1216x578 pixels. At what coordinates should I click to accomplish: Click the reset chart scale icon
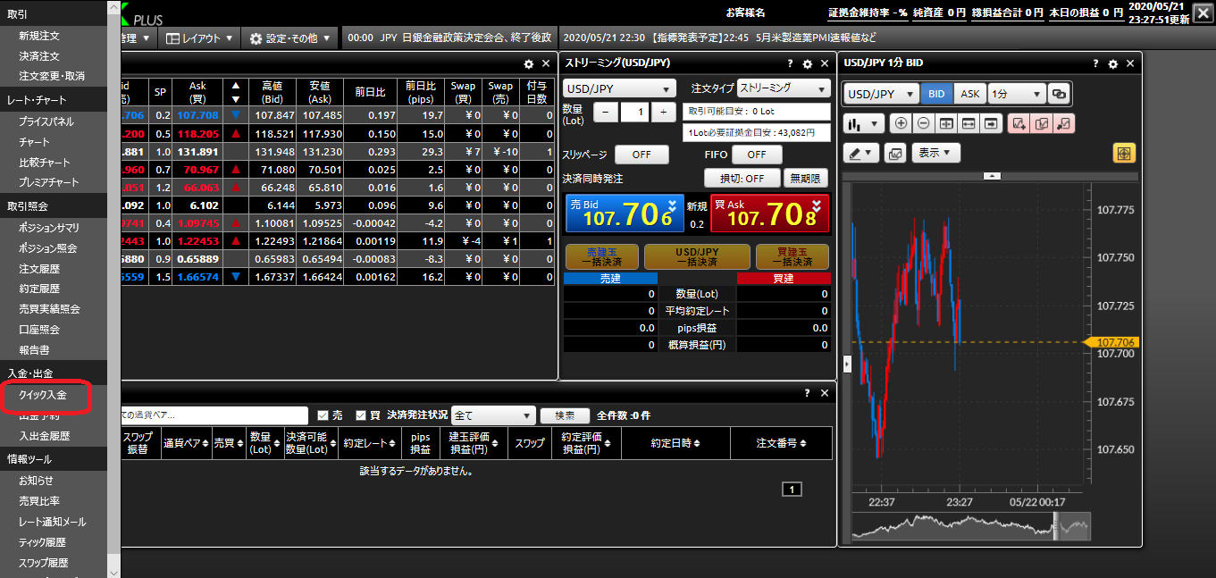point(946,124)
